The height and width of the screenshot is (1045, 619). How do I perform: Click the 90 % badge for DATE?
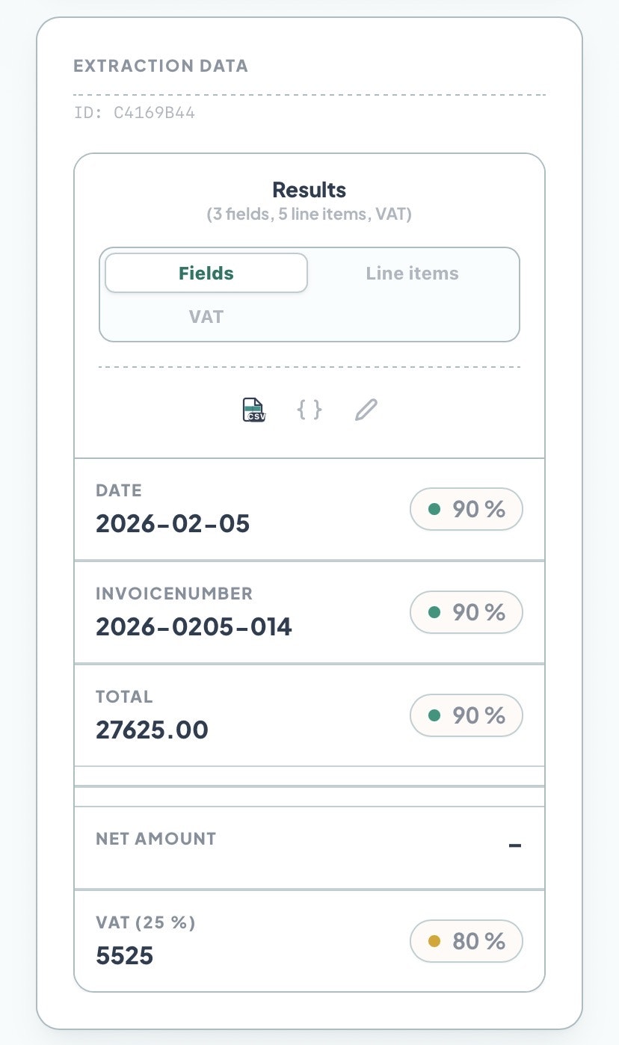pos(466,508)
